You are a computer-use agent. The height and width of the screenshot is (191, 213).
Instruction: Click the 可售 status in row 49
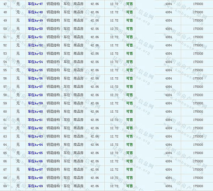pyautogui.click(x=130, y=20)
